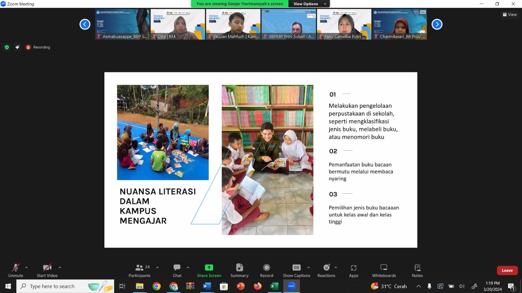Open the Chat panel
This screenshot has height=293, width=522.
click(177, 271)
